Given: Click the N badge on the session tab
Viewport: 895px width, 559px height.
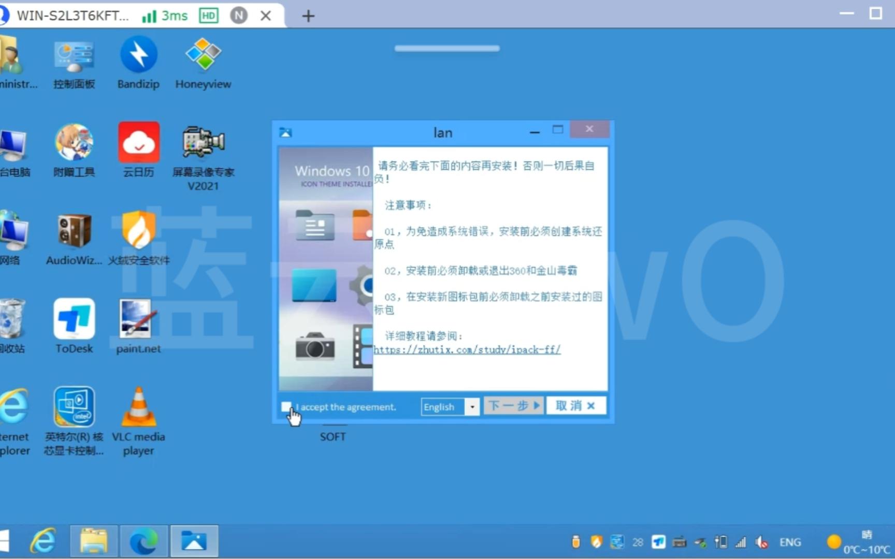Looking at the screenshot, I should pyautogui.click(x=239, y=16).
